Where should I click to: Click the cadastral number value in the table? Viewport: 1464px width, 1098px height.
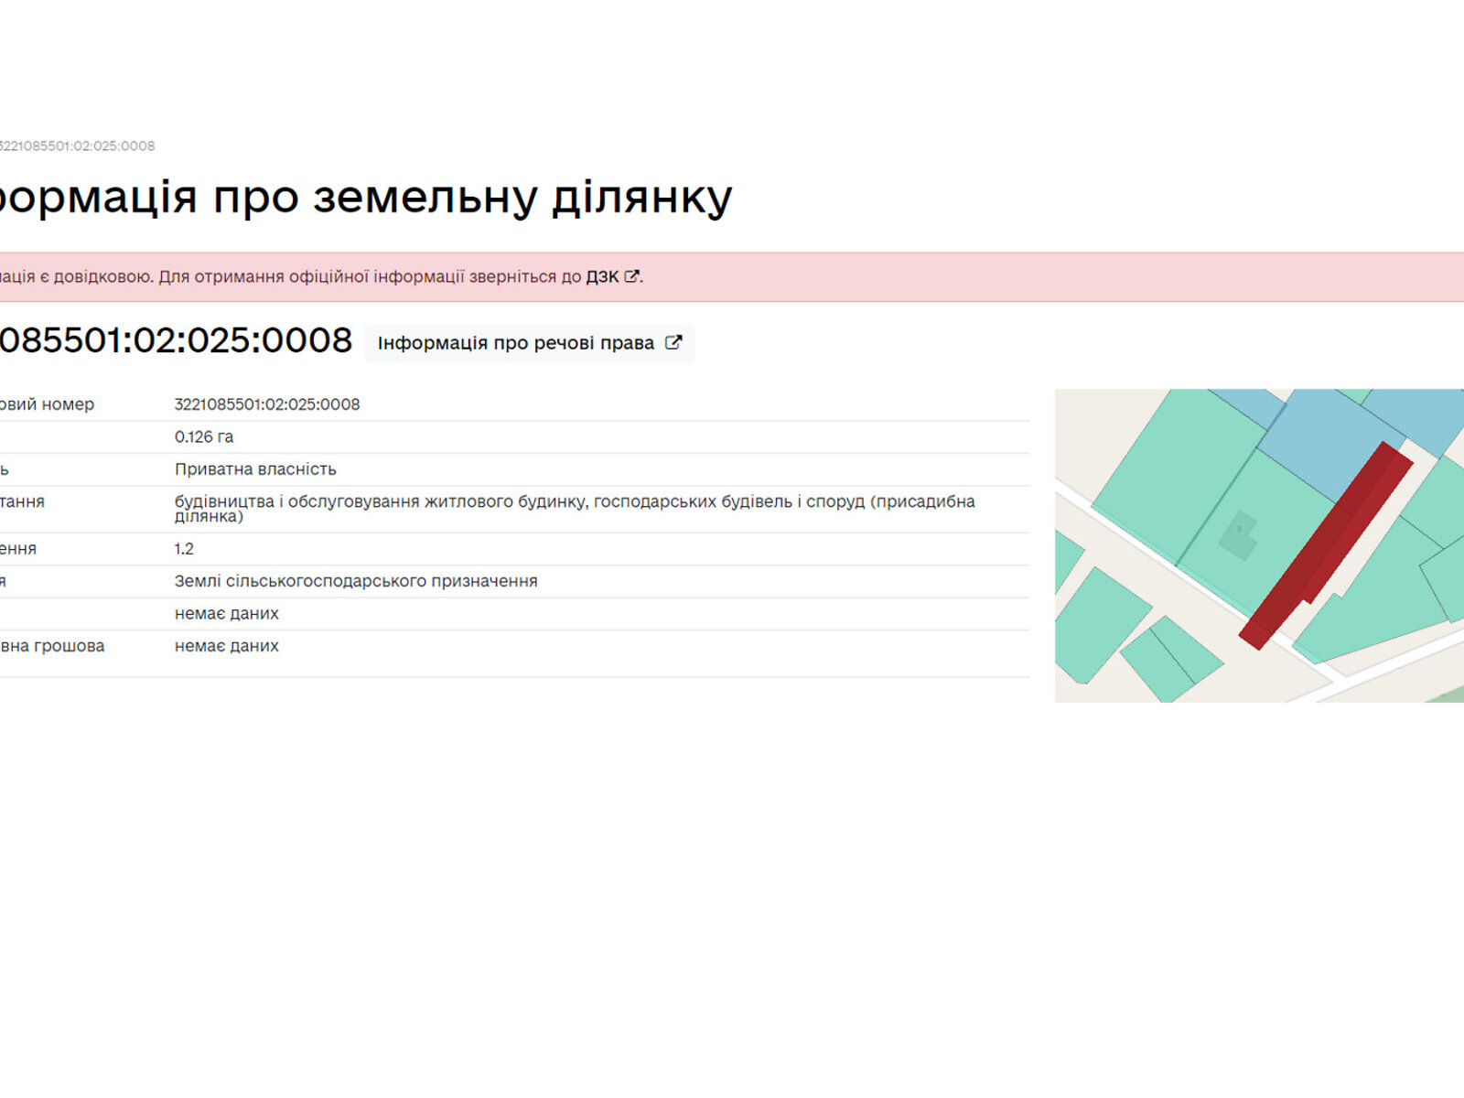(267, 404)
